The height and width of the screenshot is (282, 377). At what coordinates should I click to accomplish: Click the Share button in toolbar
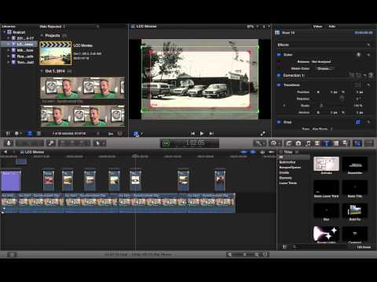pyautogui.click(x=369, y=143)
